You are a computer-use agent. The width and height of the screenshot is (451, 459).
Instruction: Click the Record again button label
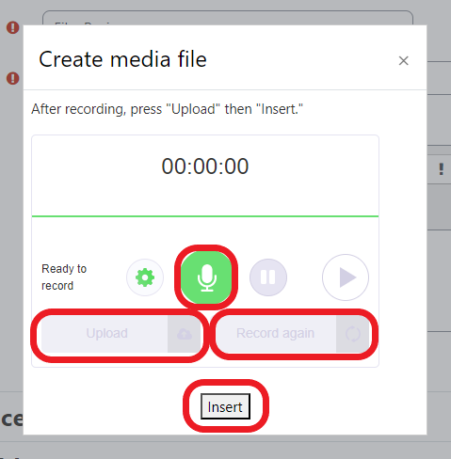pyautogui.click(x=275, y=333)
